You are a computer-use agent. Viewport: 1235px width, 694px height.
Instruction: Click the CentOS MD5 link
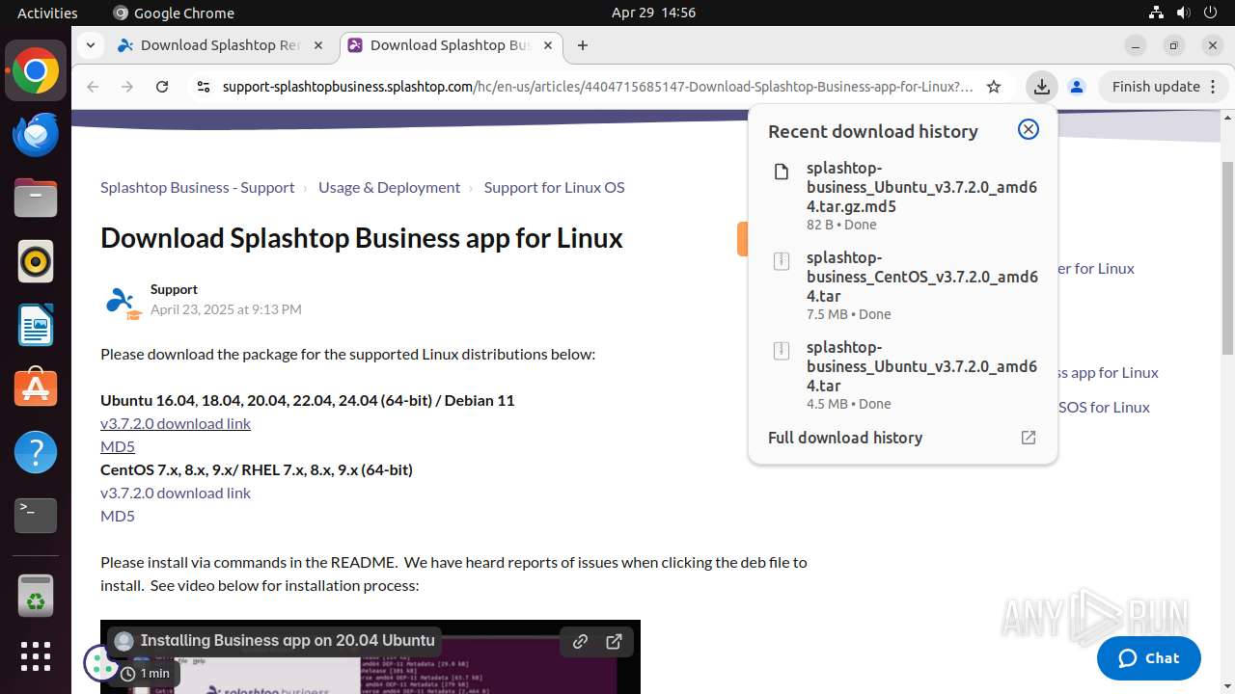118,516
